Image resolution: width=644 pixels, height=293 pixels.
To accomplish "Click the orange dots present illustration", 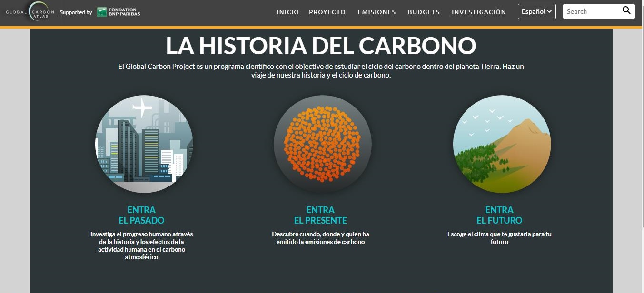I will tap(322, 144).
